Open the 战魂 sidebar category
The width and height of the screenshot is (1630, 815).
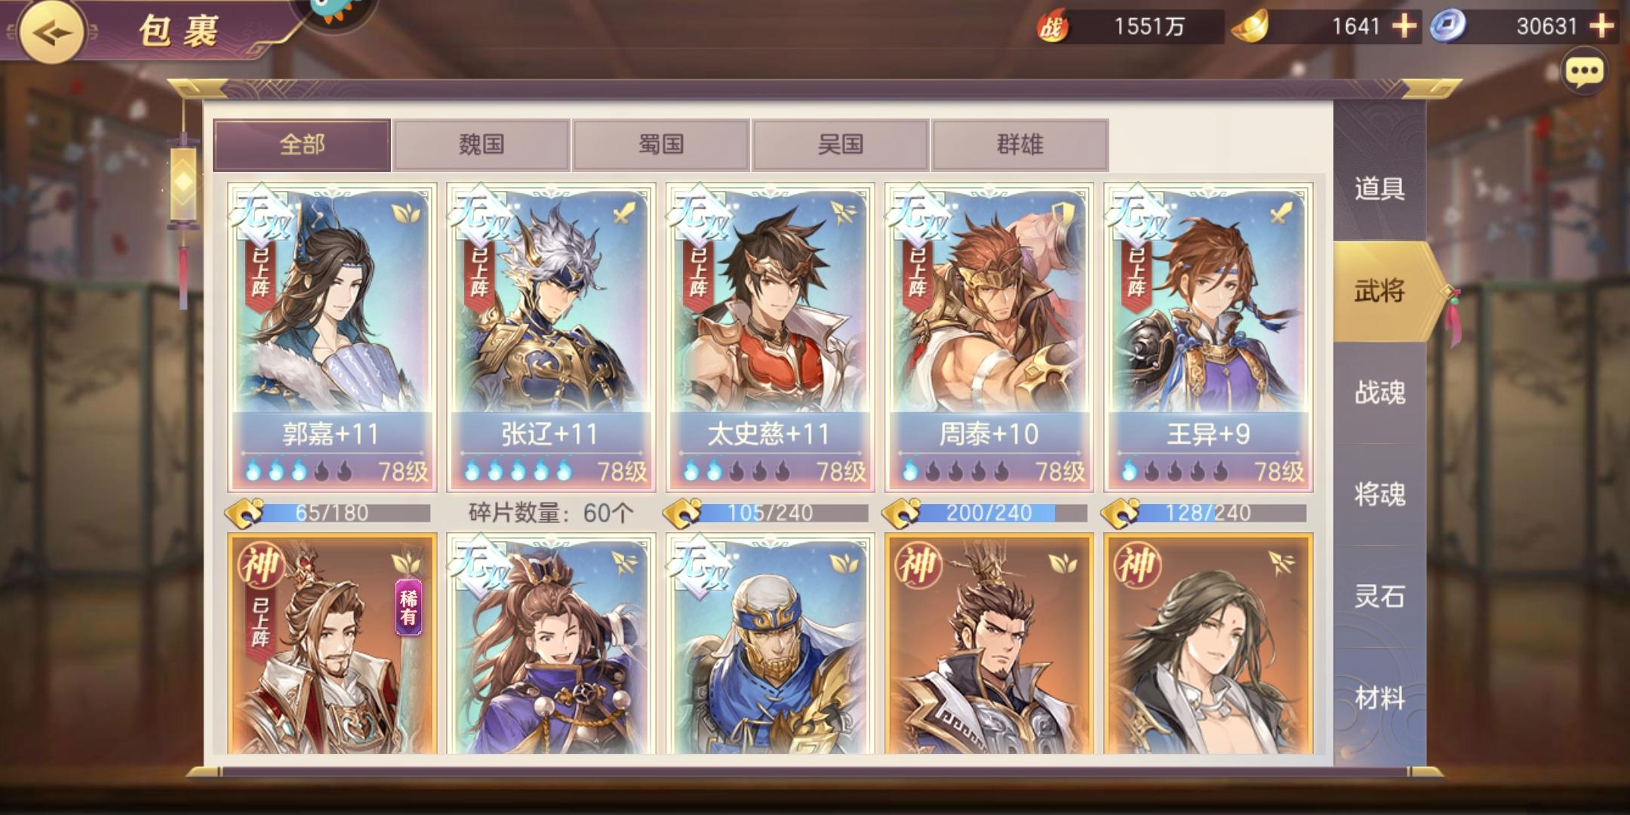[x=1379, y=392]
